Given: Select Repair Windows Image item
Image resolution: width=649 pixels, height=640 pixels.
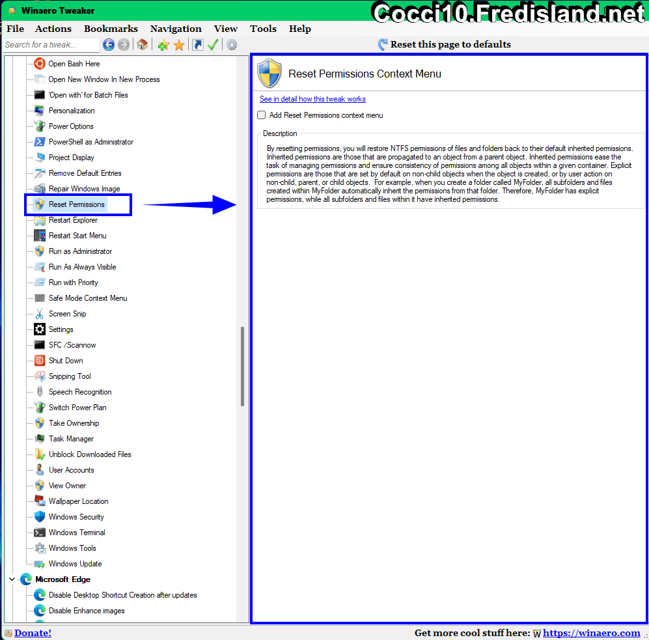Looking at the screenshot, I should [x=85, y=189].
